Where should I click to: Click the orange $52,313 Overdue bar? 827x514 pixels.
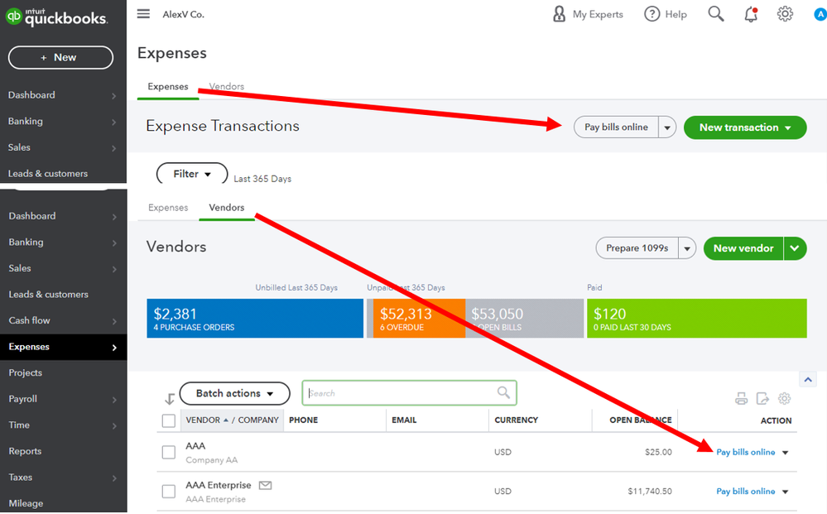(x=420, y=319)
